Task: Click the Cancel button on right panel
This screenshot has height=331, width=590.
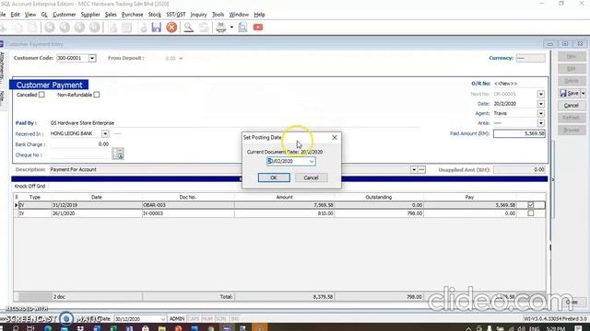Action: (x=572, y=106)
